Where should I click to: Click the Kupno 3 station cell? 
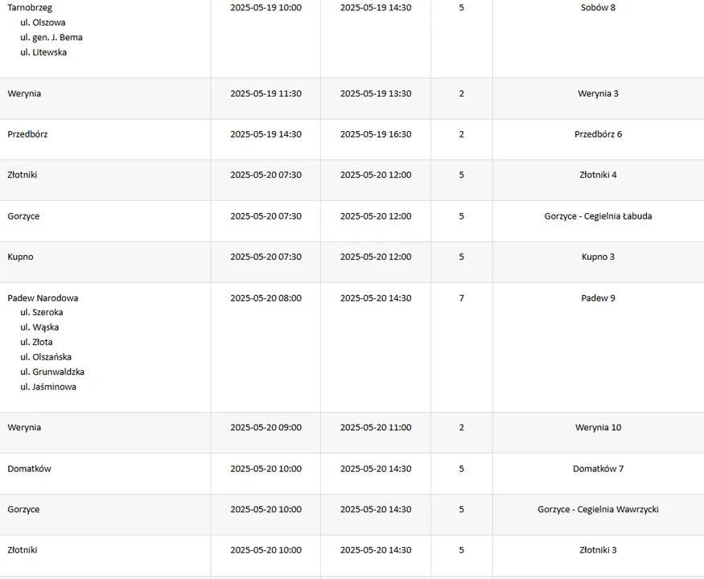(x=598, y=257)
